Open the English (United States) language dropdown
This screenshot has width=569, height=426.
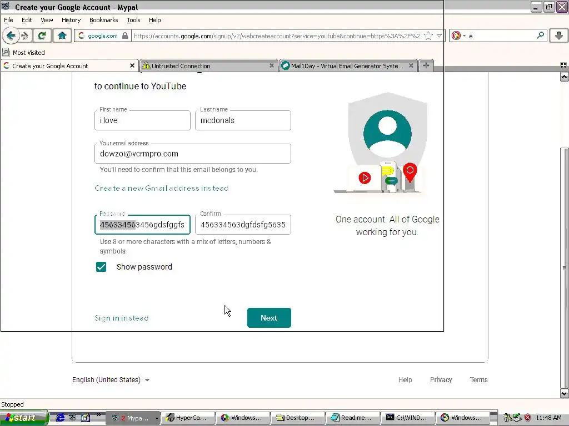[111, 379]
